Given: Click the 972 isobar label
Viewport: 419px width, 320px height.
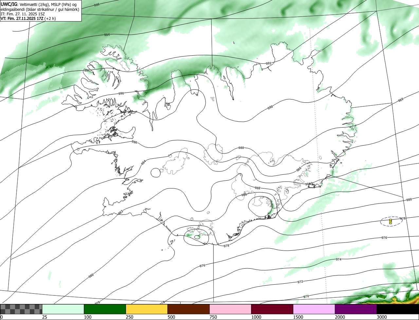Looking at the screenshot, I should click(x=300, y=282).
